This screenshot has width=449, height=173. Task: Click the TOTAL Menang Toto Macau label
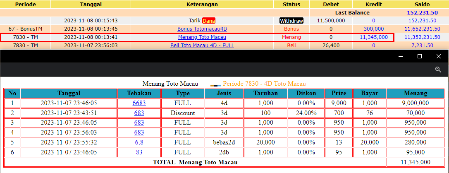(x=195, y=162)
